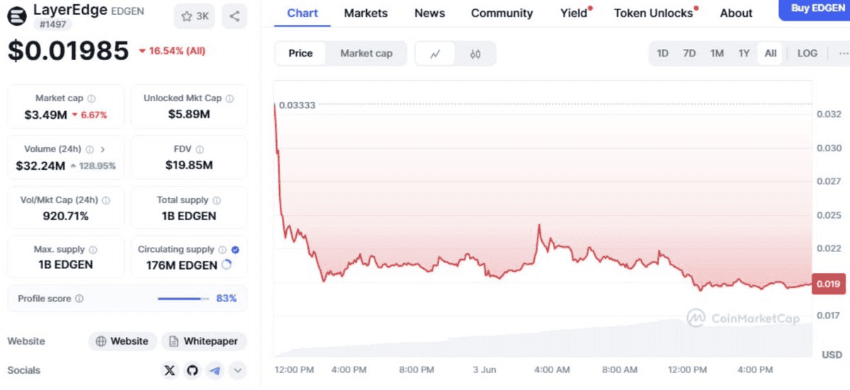Open the About tab
Screen dimensions: 850x390
click(x=736, y=13)
